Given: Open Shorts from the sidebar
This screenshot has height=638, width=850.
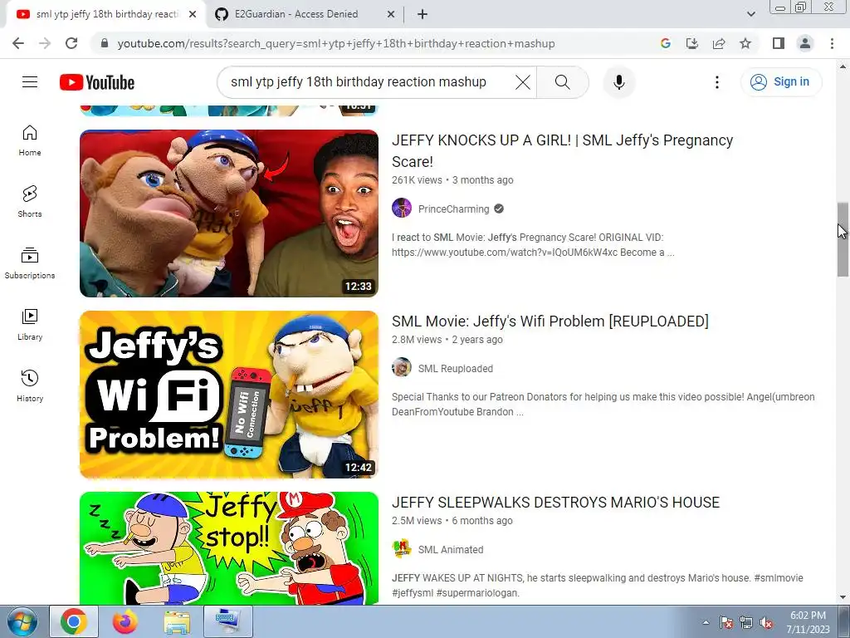Looking at the screenshot, I should click(x=30, y=202).
